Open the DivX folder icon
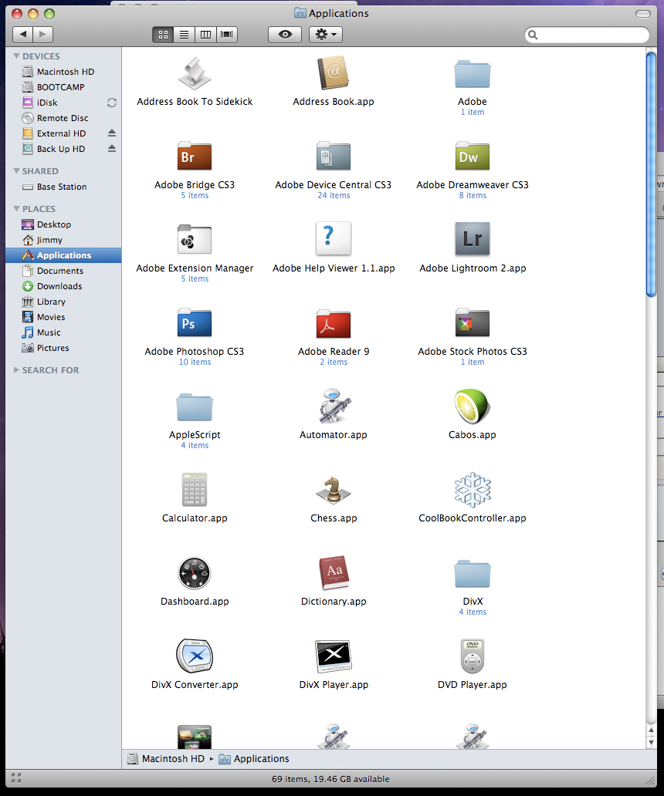Viewport: 664px width, 796px height. pyautogui.click(x=473, y=573)
